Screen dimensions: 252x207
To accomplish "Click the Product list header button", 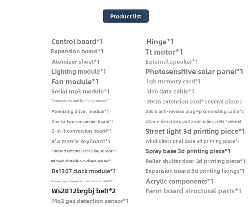I will tap(126, 16).
